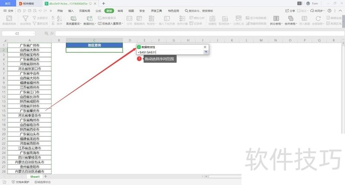The width and height of the screenshot is (345, 185).
Task: Click 全部显示 show all filter button
Action: pos(40,18)
